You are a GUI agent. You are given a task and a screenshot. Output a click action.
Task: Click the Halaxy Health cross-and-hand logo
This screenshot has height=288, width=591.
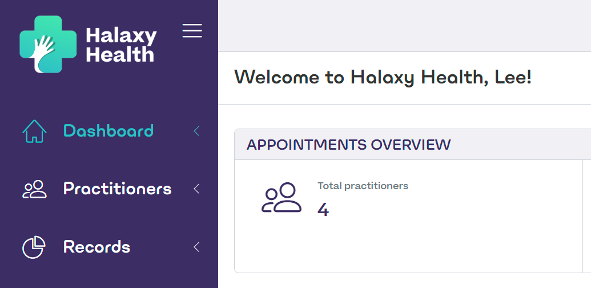pos(48,44)
